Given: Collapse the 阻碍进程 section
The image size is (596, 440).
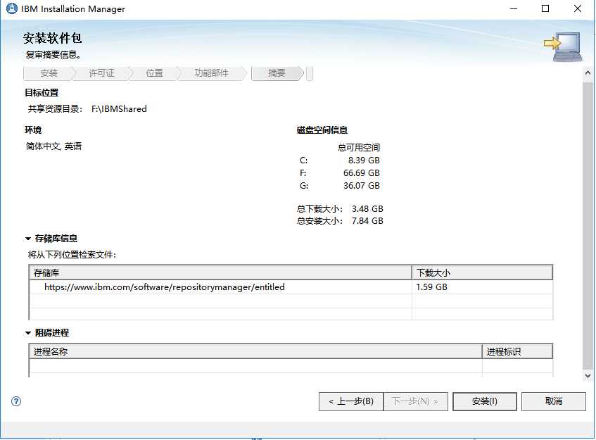Looking at the screenshot, I should pos(28,333).
